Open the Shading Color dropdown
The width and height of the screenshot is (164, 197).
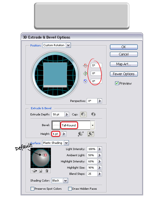click(x=65, y=181)
